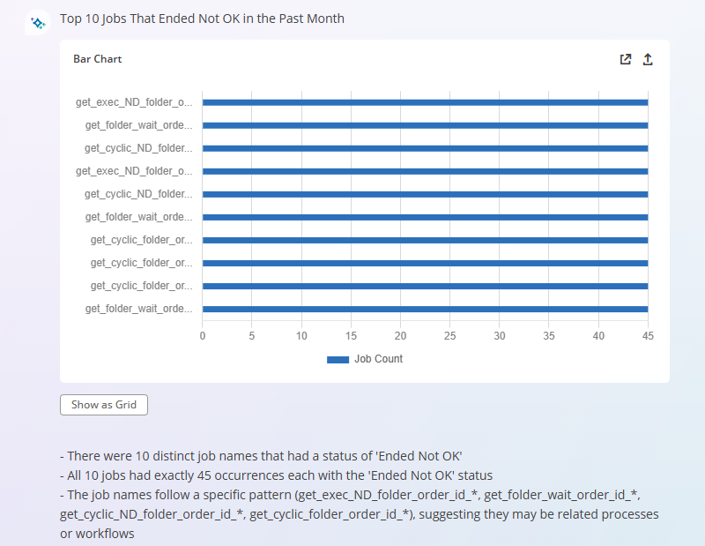
Task: Select the topmost bar in the chart
Action: [425, 102]
